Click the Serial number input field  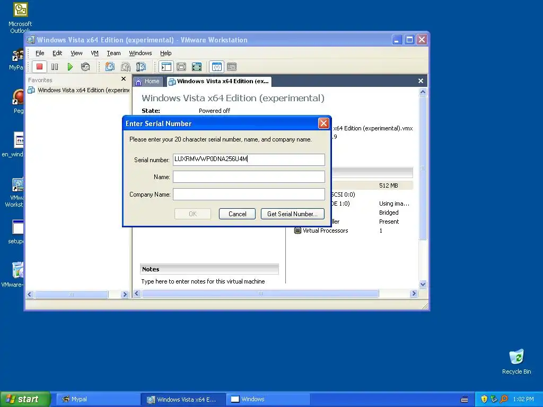(249, 160)
